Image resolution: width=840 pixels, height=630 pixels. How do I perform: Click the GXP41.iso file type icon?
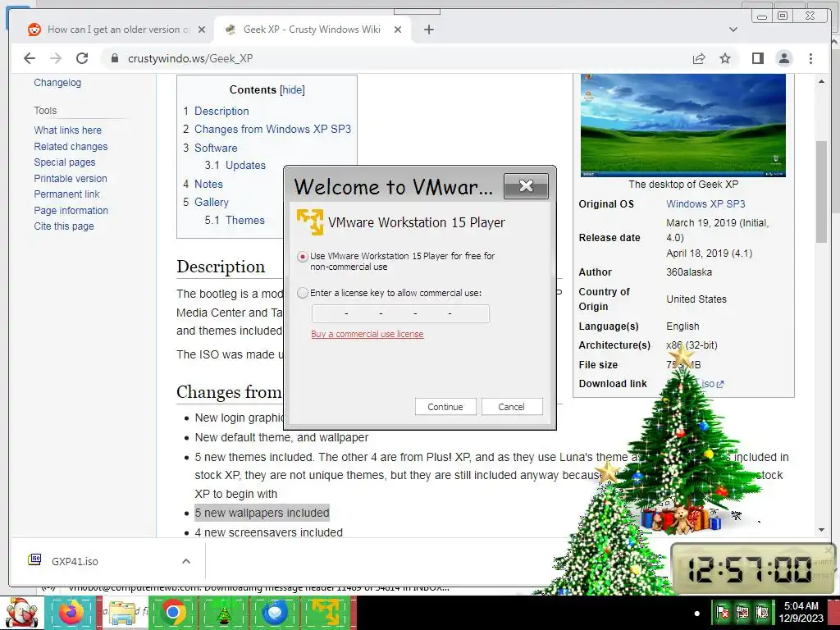click(34, 559)
